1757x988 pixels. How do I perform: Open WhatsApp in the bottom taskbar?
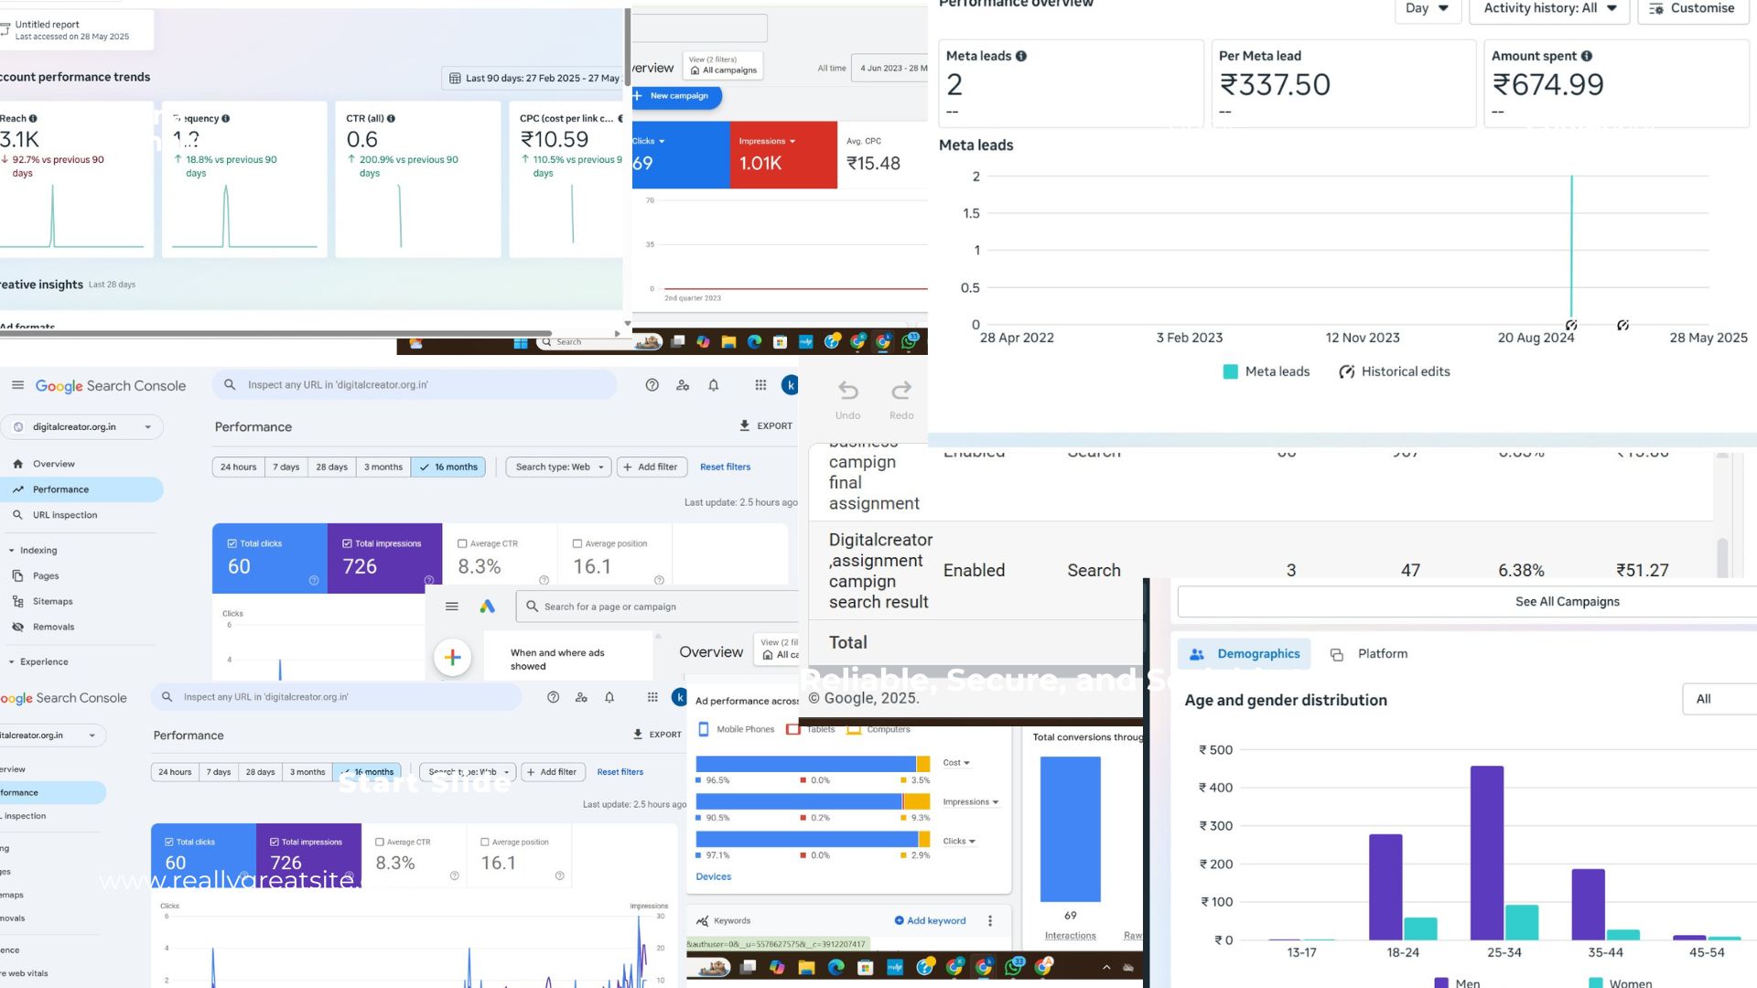1014,966
